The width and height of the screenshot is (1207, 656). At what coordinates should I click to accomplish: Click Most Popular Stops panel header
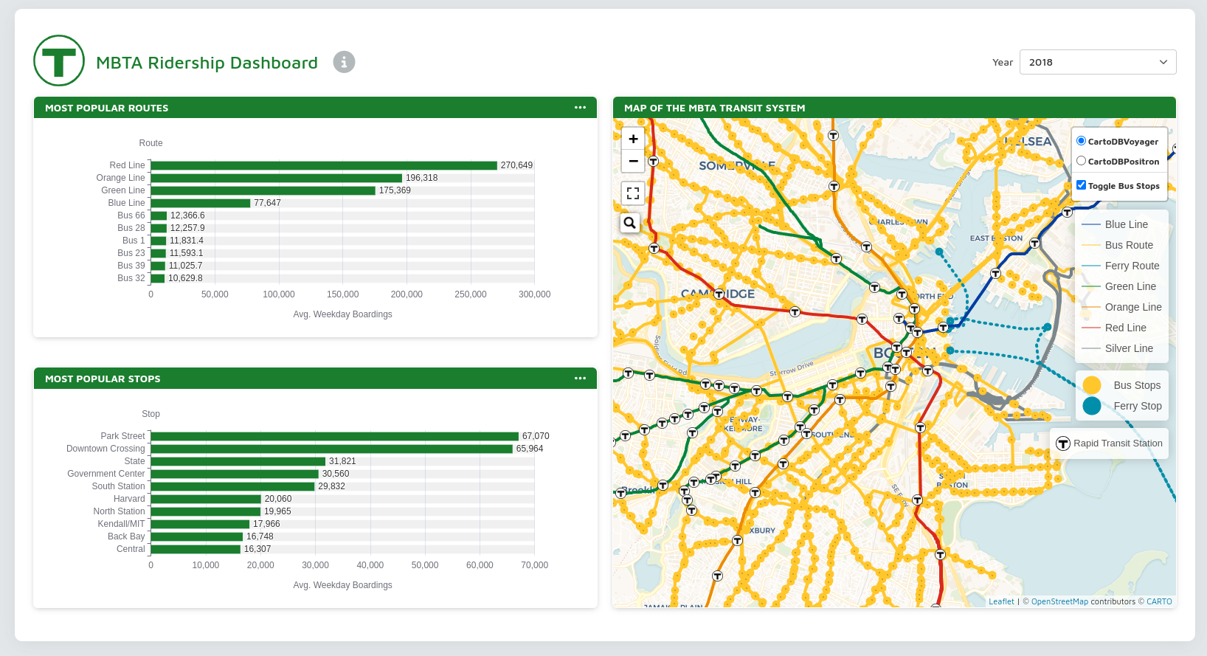pyautogui.click(x=316, y=379)
